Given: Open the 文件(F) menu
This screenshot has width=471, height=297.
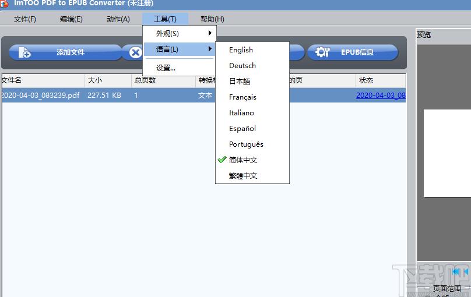Looking at the screenshot, I should pyautogui.click(x=25, y=19).
